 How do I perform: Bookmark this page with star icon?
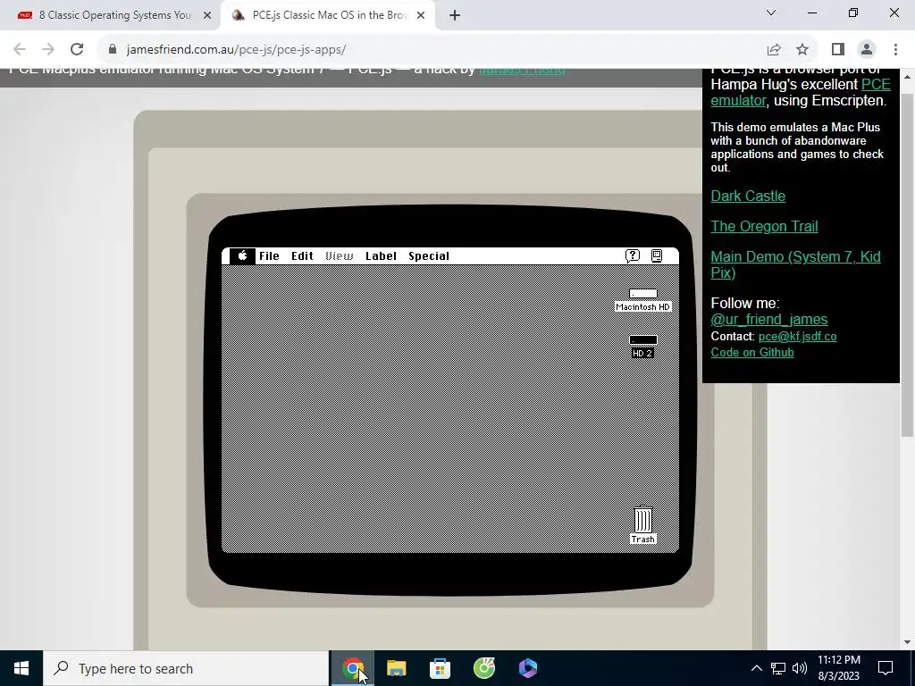802,50
